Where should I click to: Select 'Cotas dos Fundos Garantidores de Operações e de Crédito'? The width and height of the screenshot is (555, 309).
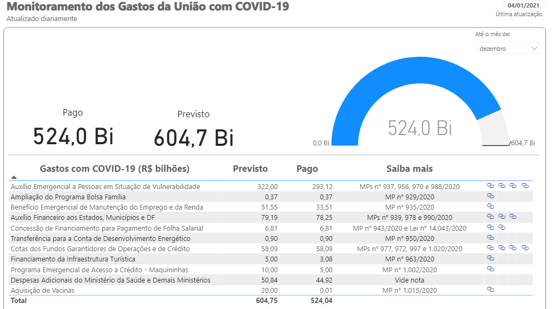100,248
